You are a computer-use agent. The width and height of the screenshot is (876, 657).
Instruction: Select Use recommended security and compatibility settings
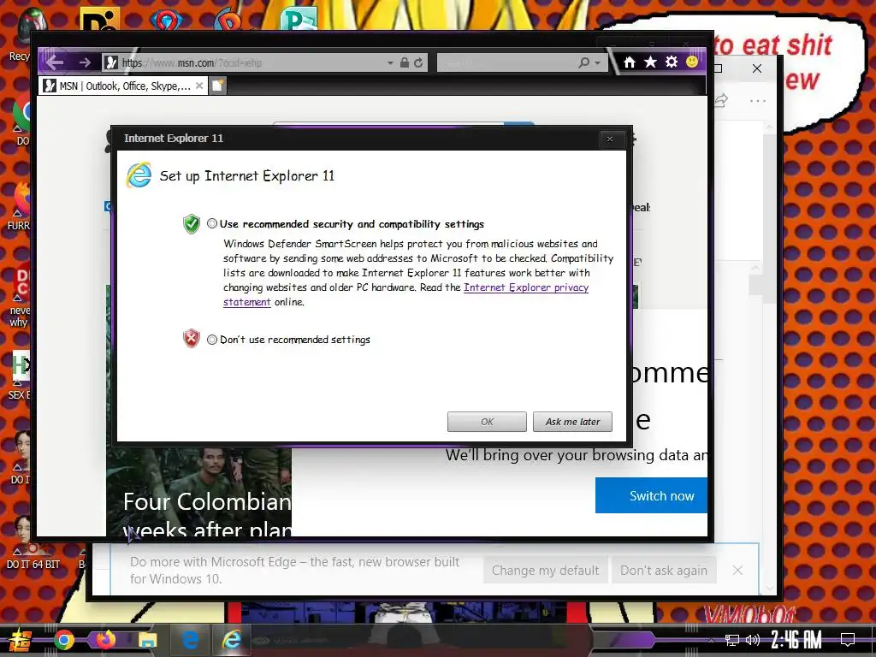tap(212, 223)
